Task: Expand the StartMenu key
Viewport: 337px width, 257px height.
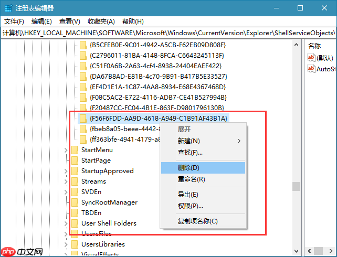Action: 66,150
